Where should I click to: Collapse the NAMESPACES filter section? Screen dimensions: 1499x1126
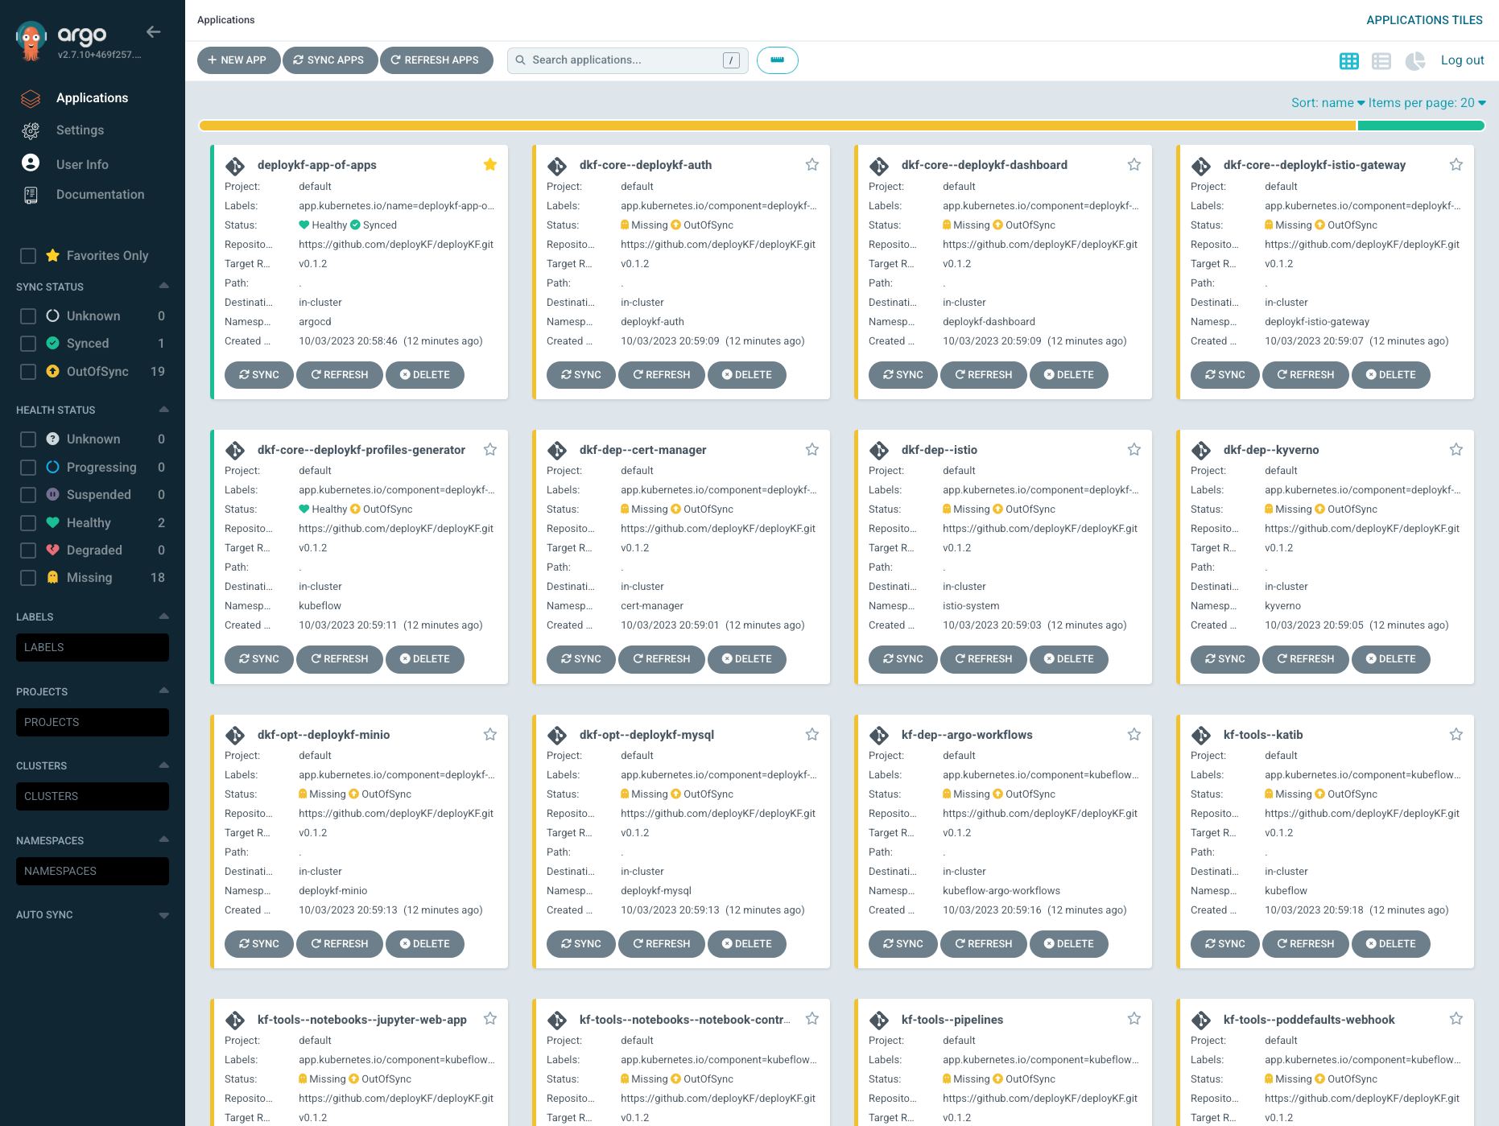pyautogui.click(x=164, y=839)
